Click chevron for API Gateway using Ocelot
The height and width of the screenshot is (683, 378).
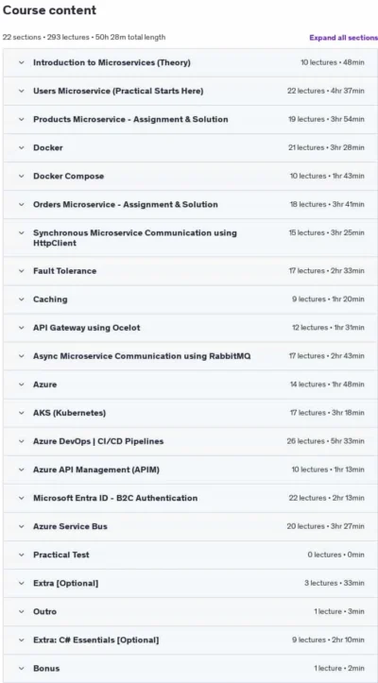22,328
